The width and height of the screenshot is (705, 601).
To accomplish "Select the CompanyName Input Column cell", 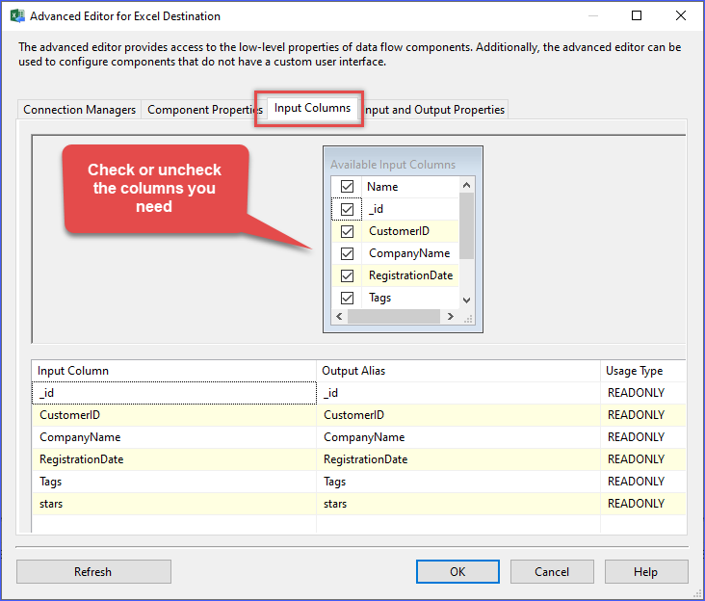I will coord(174,437).
